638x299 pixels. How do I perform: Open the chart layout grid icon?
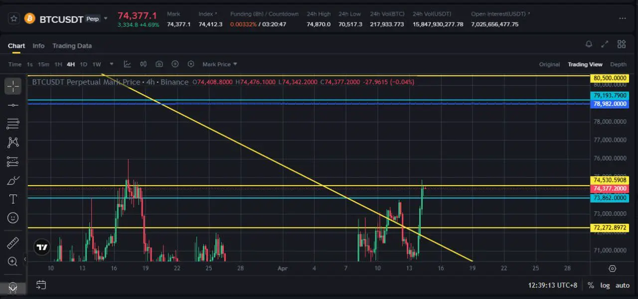(621, 44)
